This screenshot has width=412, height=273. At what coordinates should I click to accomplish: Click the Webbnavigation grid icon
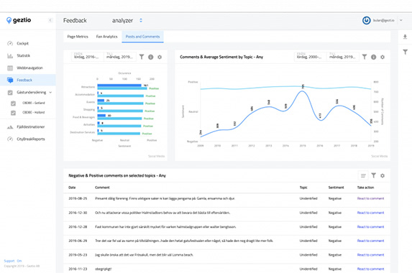click(10, 68)
